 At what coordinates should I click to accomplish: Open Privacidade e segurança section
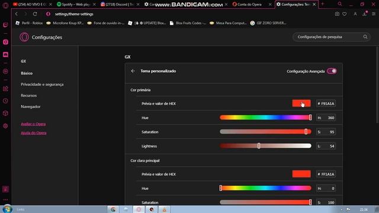pos(42,84)
